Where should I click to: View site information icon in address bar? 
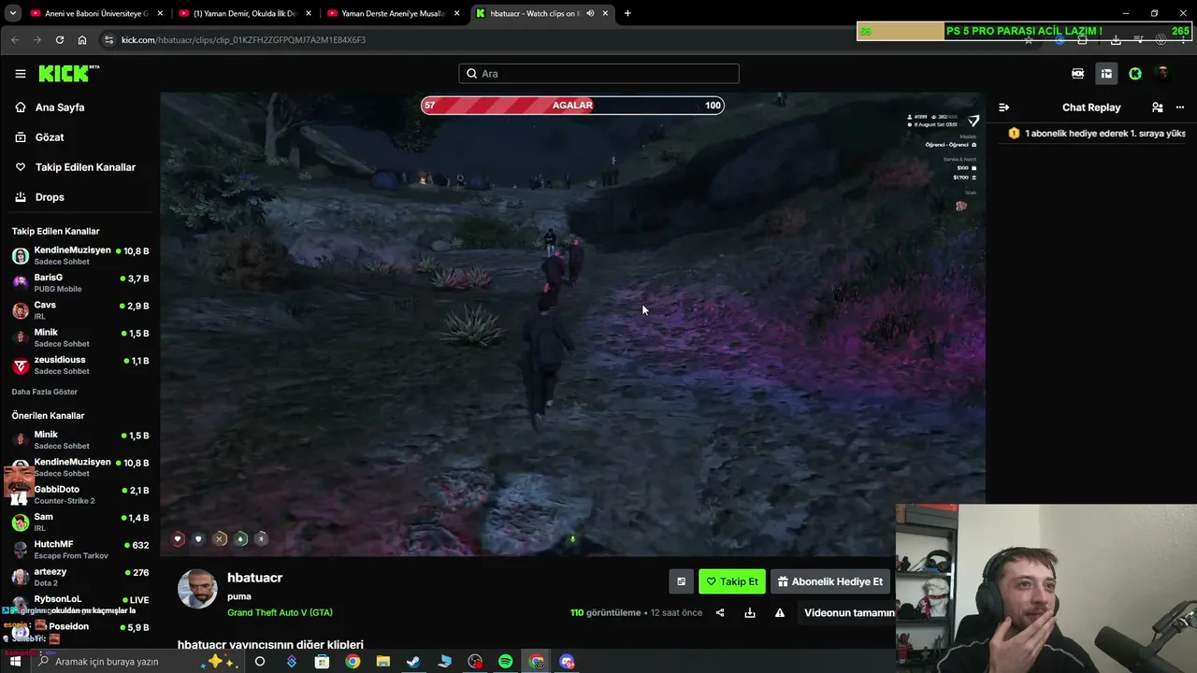109,40
